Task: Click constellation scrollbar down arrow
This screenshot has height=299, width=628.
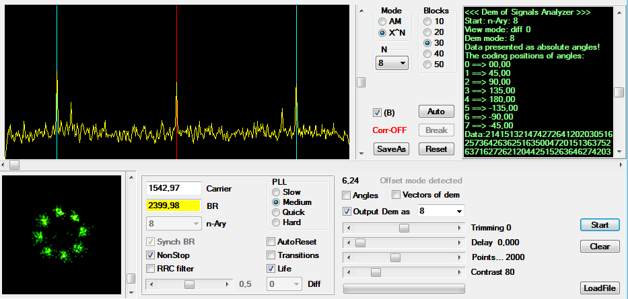Action: [x=131, y=294]
